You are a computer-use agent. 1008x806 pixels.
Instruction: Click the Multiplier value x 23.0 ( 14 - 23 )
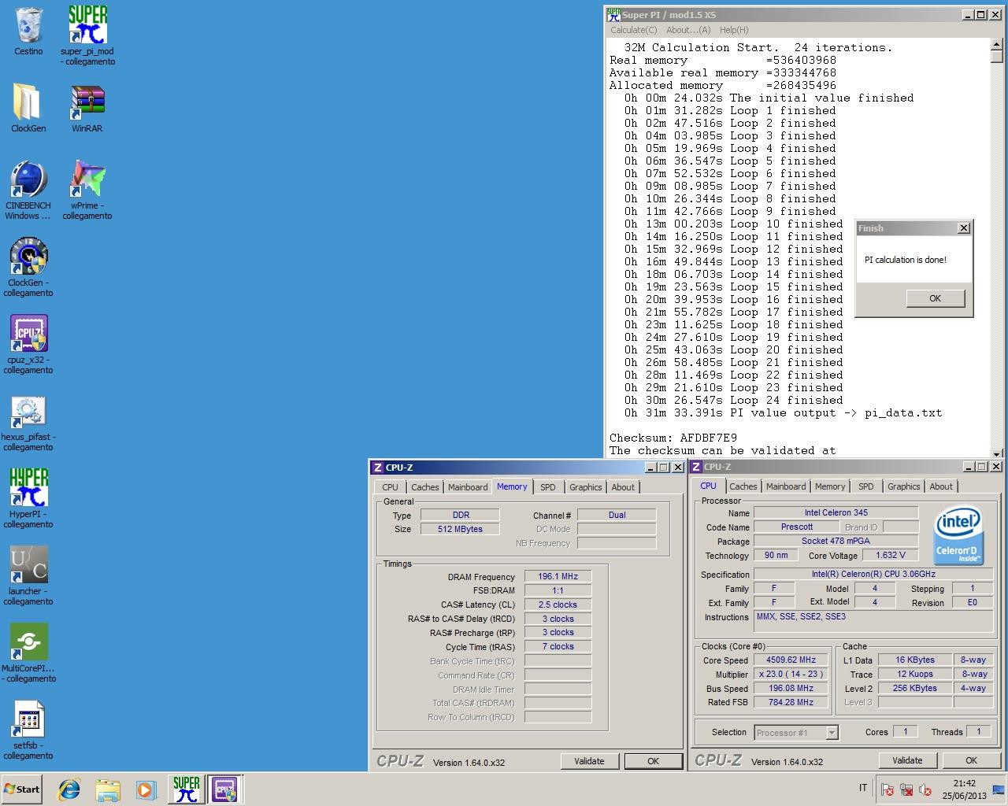point(791,675)
